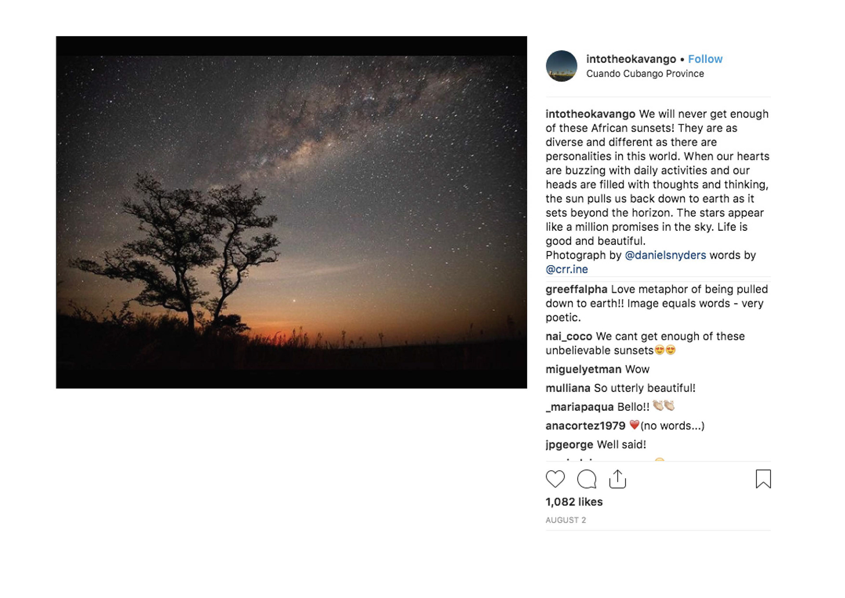View the mulliana commenter profile

pos(568,388)
